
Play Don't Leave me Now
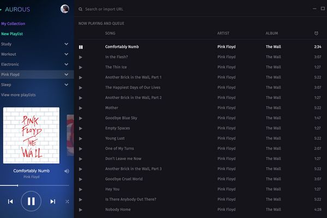81,159
